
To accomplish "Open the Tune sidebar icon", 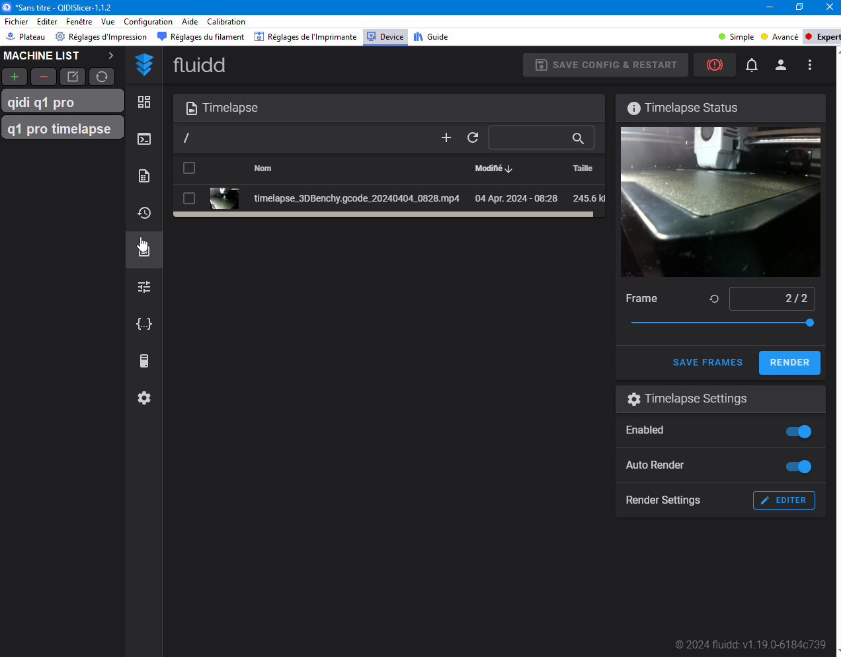I will pos(144,287).
